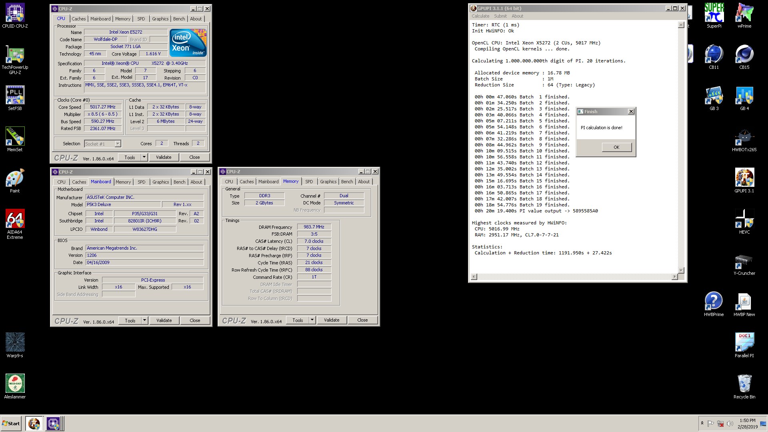768x432 pixels.
Task: Click GPUPI taskbar icon
Action: [34, 423]
